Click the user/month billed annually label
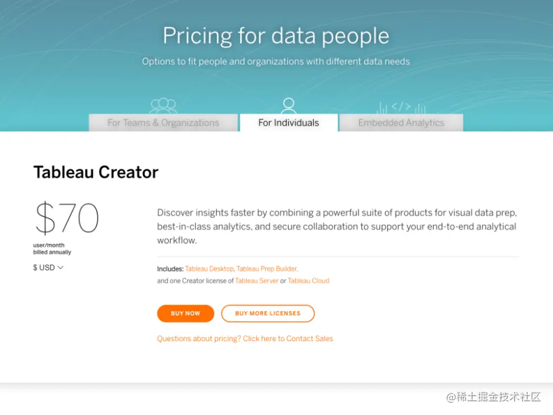 coord(52,249)
